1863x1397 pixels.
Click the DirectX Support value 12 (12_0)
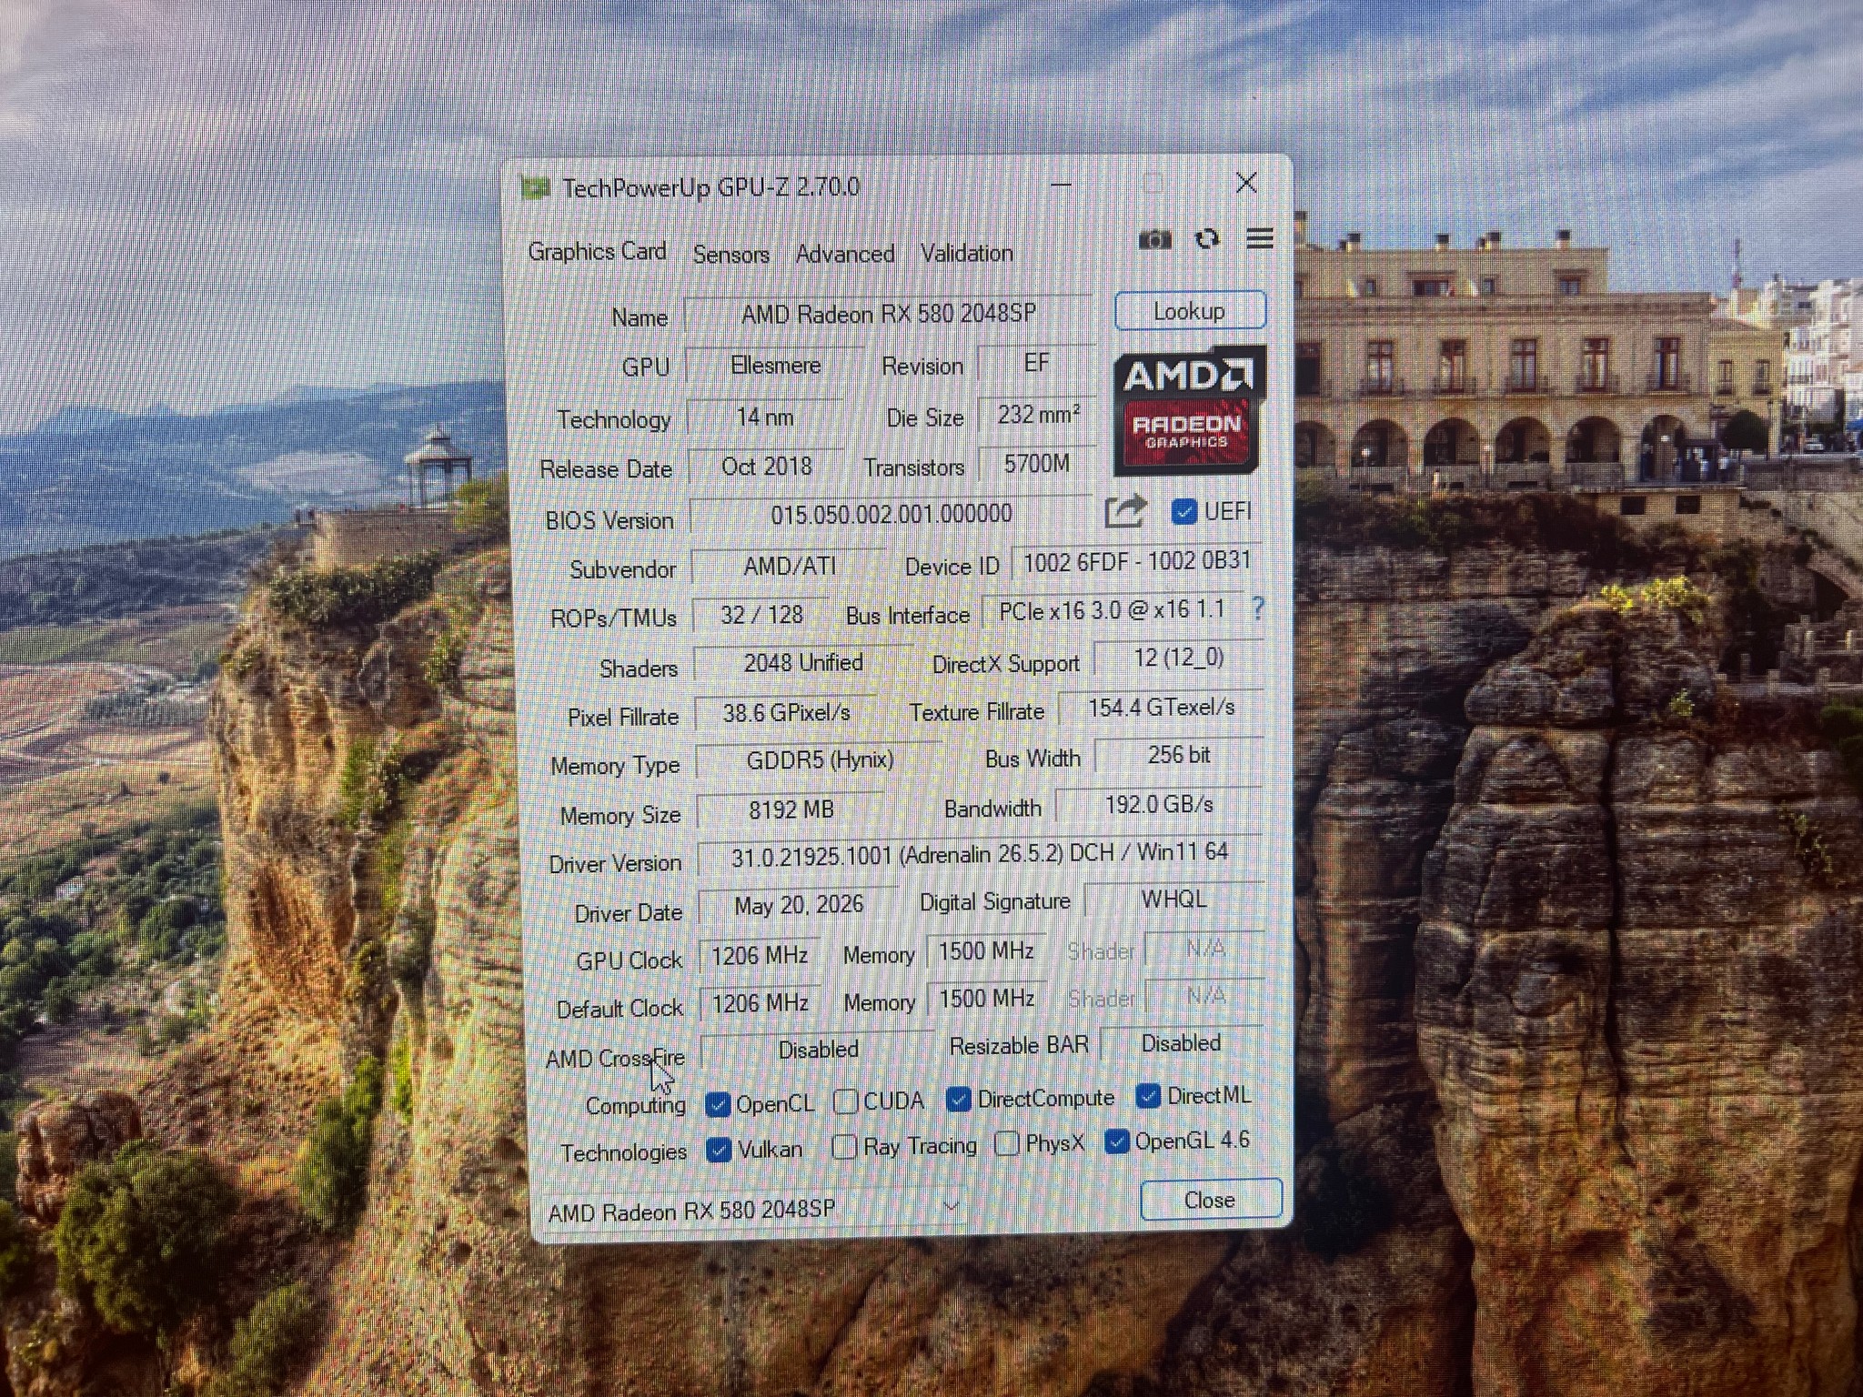1178,658
